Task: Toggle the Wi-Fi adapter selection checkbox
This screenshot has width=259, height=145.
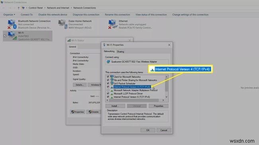Action: coord(5,36)
